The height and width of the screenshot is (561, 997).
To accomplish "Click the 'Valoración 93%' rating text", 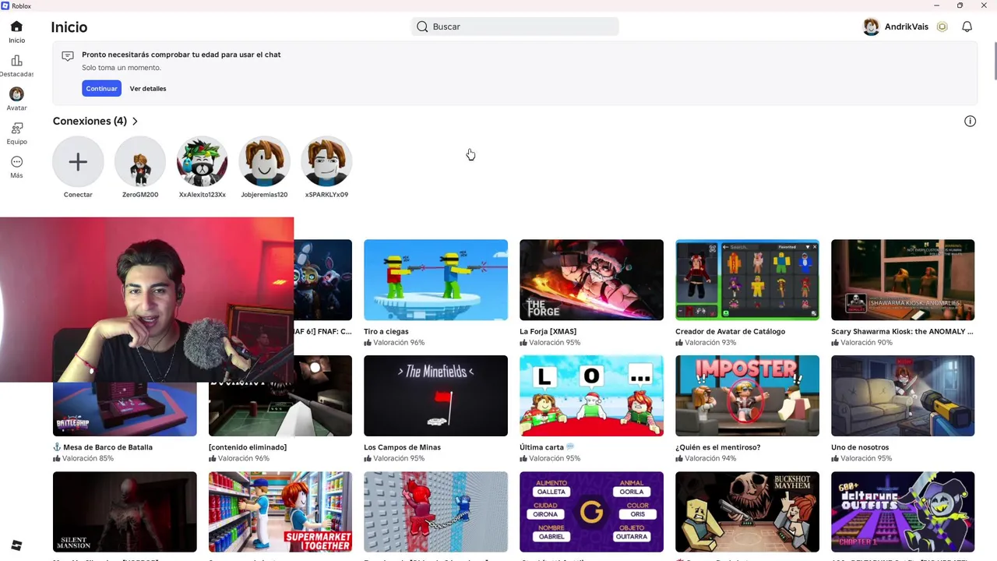I will pos(710,343).
